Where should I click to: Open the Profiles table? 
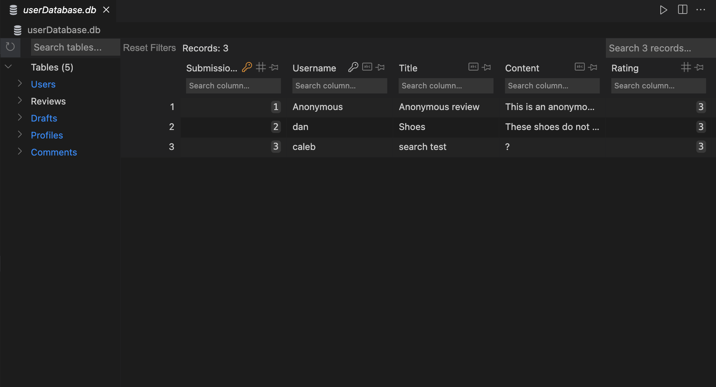click(47, 135)
